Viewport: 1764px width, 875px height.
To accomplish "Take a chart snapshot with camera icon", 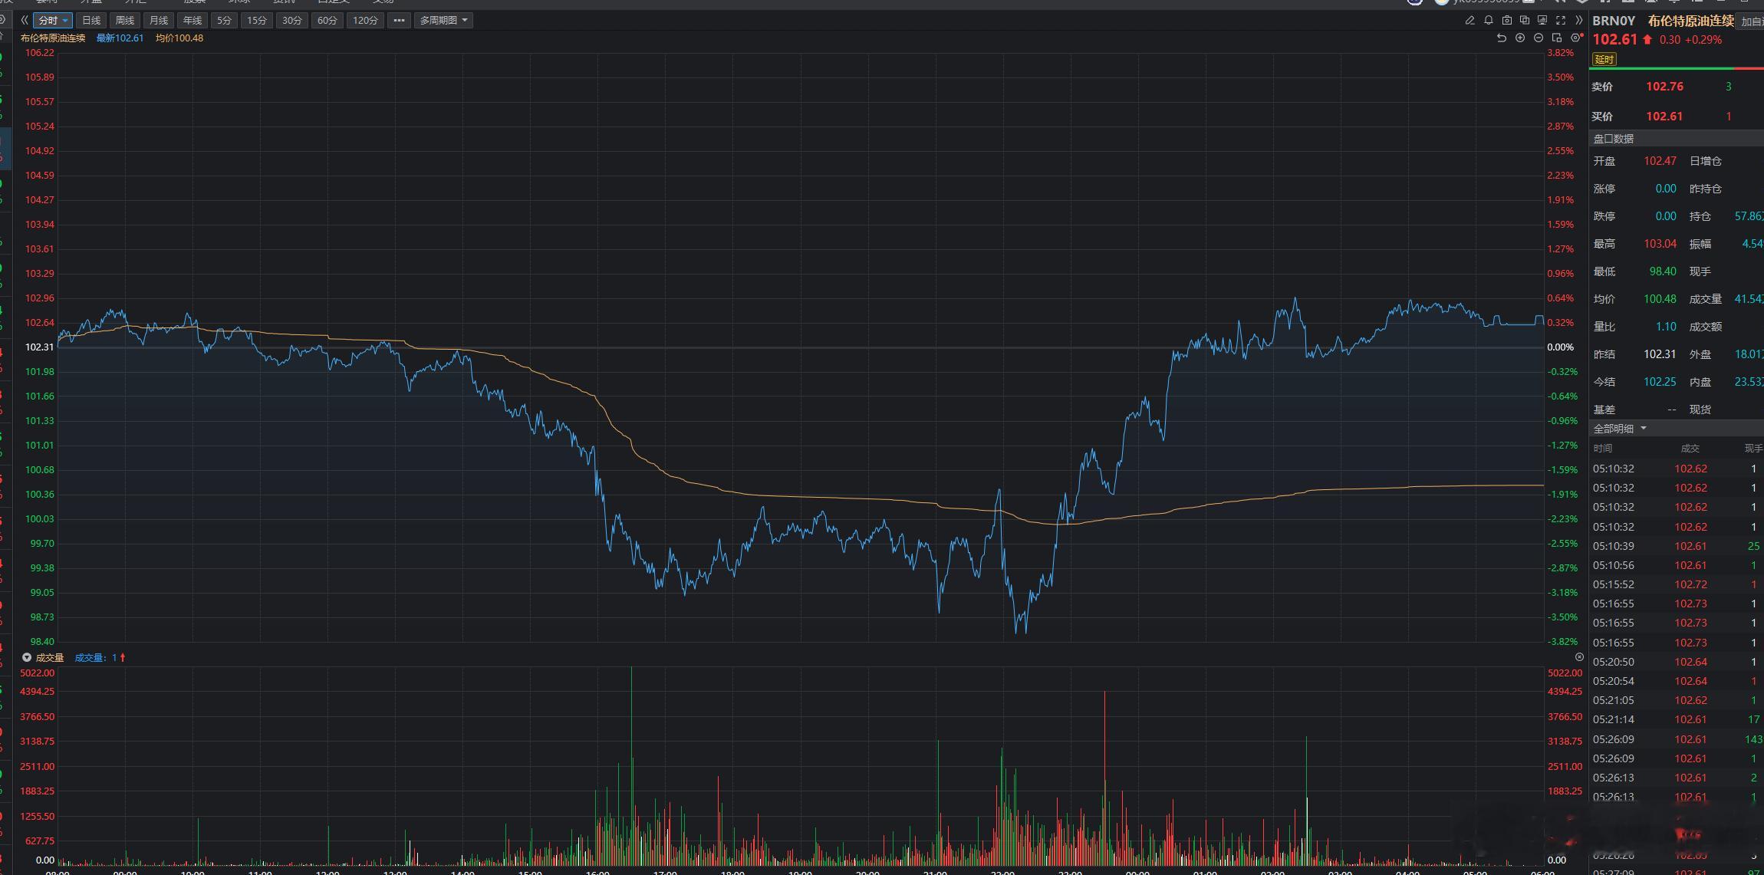I will pos(1507,21).
